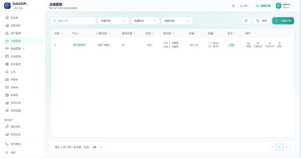
Task: Open the admin user menu
Action: [x=285, y=6]
